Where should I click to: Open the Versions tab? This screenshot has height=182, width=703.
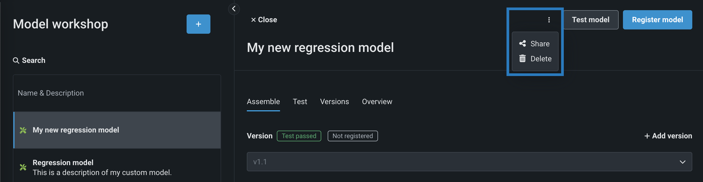tap(334, 101)
